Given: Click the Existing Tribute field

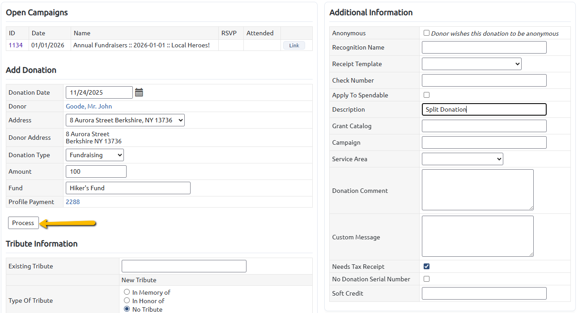Looking at the screenshot, I should click(x=184, y=266).
